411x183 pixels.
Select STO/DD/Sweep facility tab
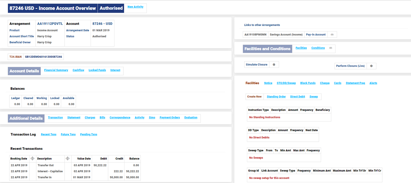286,83
